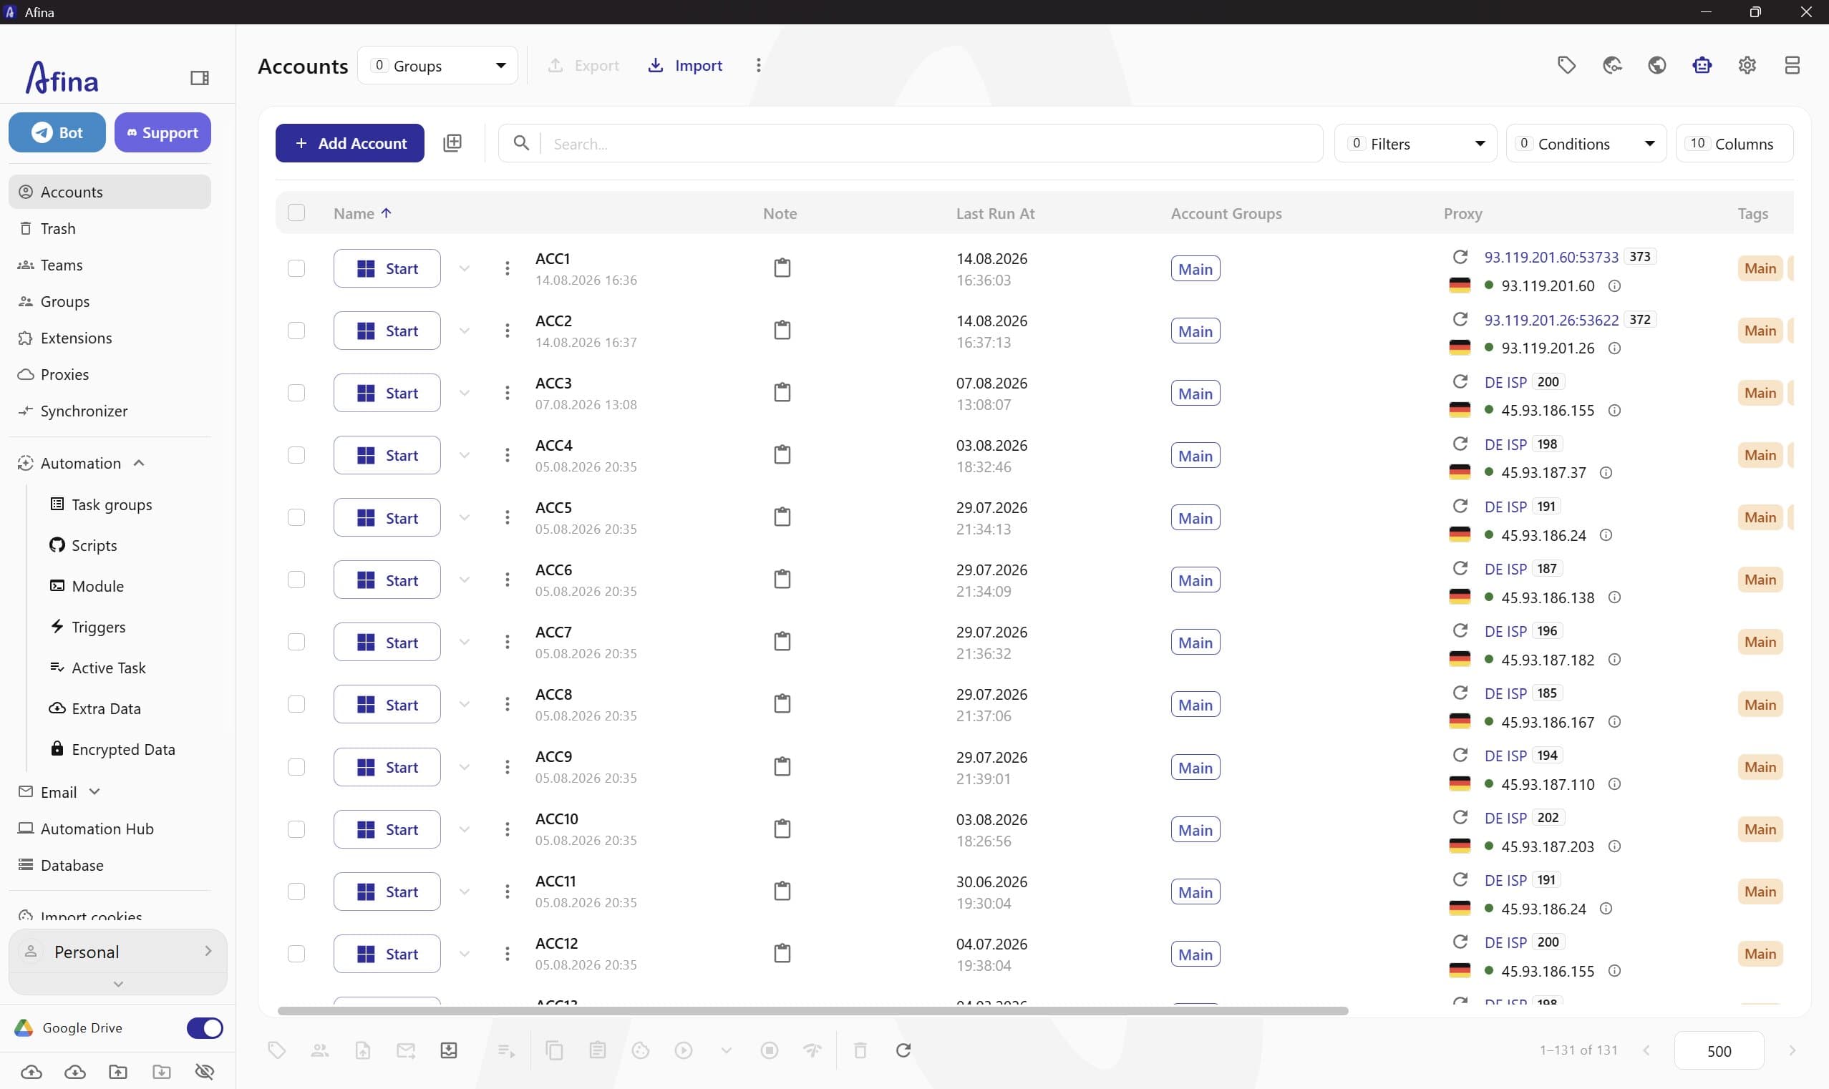
Task: Open the robot automation icon in header
Action: click(x=1702, y=65)
